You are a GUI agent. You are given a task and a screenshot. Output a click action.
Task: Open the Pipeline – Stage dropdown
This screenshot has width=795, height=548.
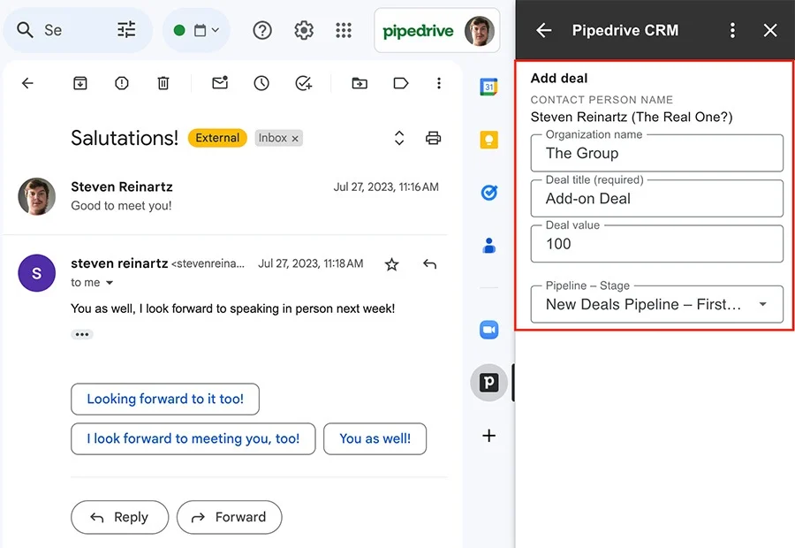656,304
